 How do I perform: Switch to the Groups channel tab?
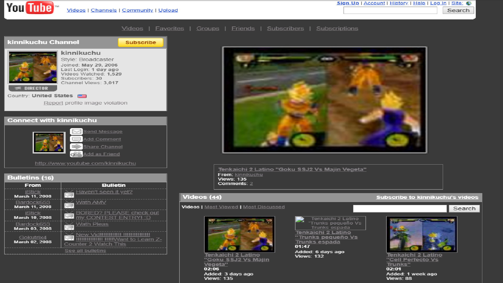pyautogui.click(x=208, y=28)
